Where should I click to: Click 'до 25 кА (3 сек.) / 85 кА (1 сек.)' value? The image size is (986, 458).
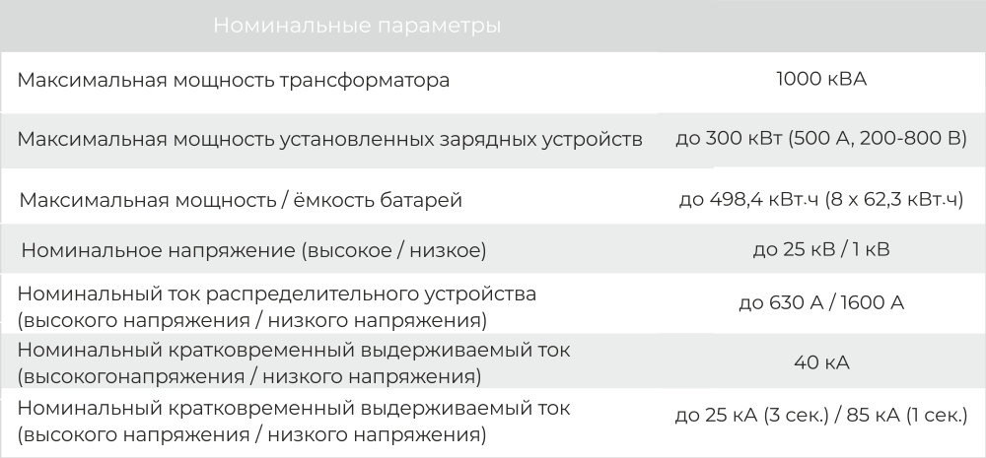pyautogui.click(x=821, y=416)
